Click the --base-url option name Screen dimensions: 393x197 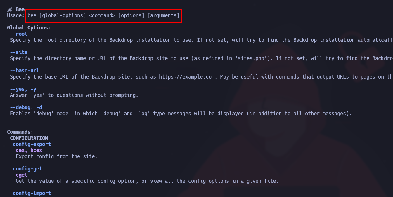coord(25,71)
